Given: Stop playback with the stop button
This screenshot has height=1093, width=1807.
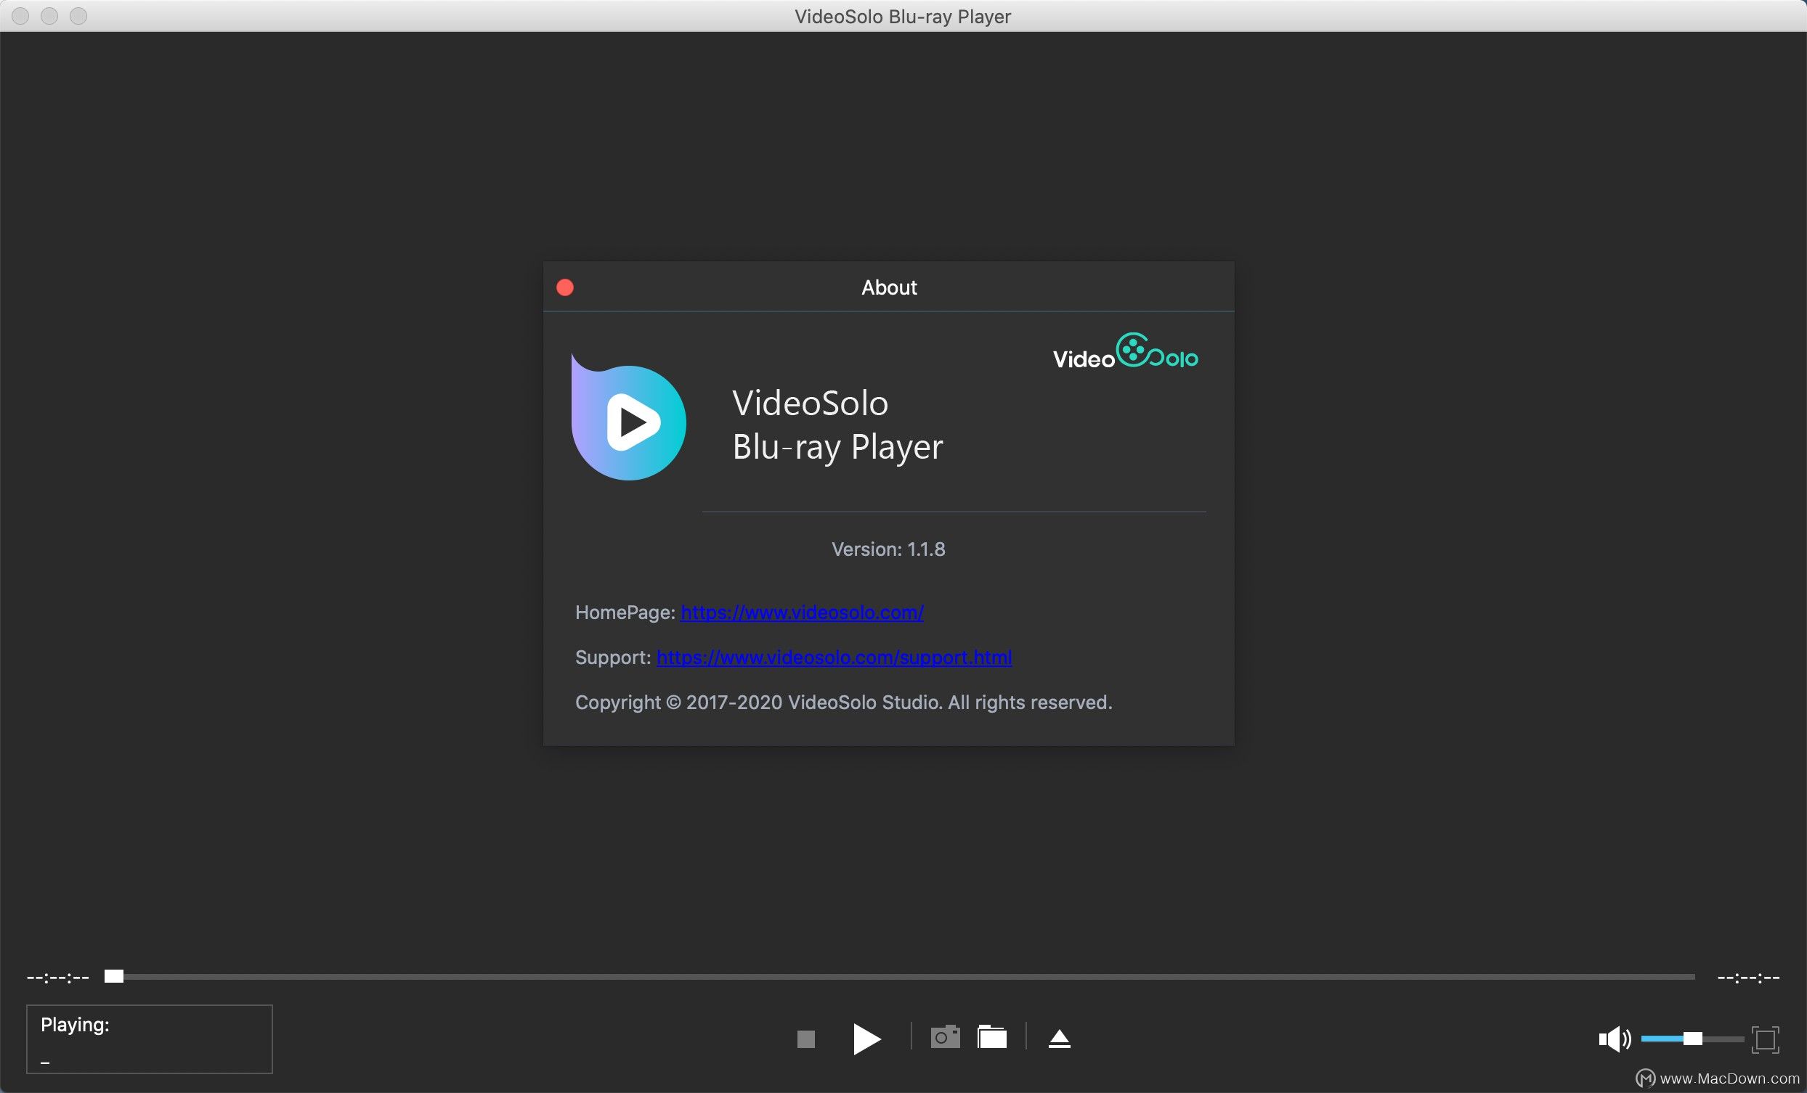Looking at the screenshot, I should (x=806, y=1039).
